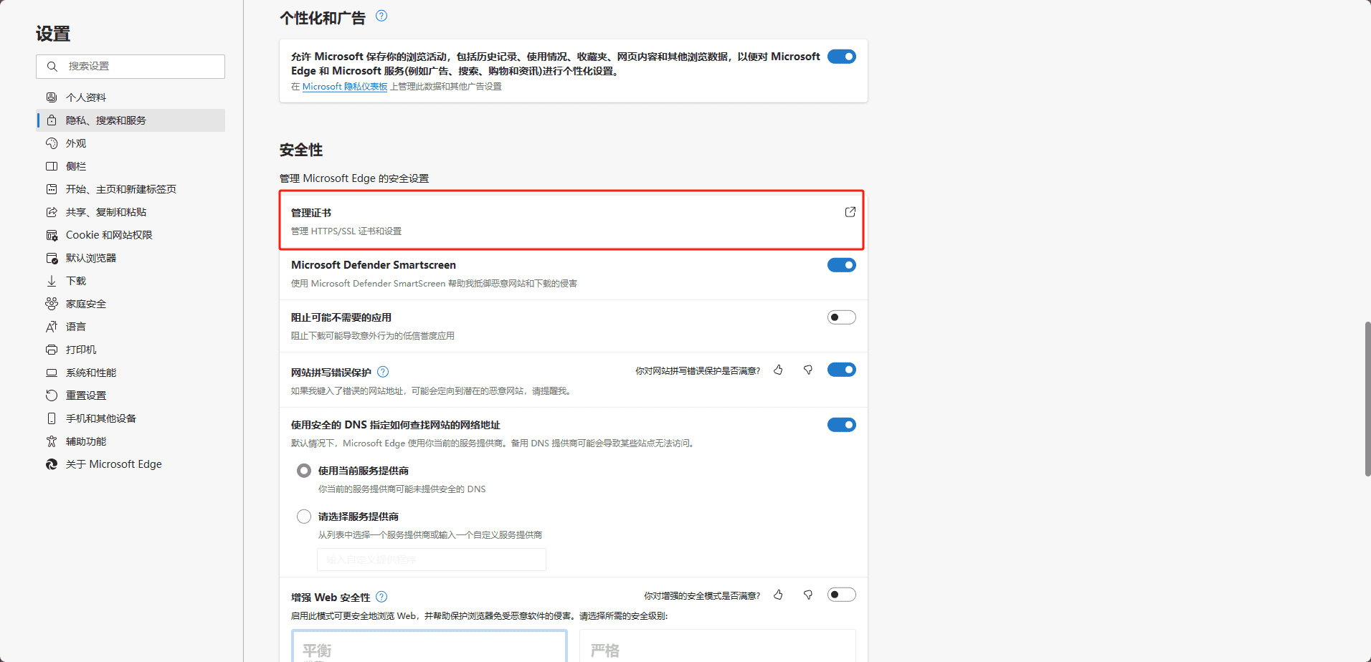Image resolution: width=1371 pixels, height=662 pixels.
Task: Click the 打印机 printer icon
Action: coord(52,350)
